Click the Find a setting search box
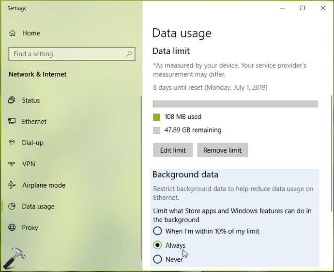 [x=72, y=54]
